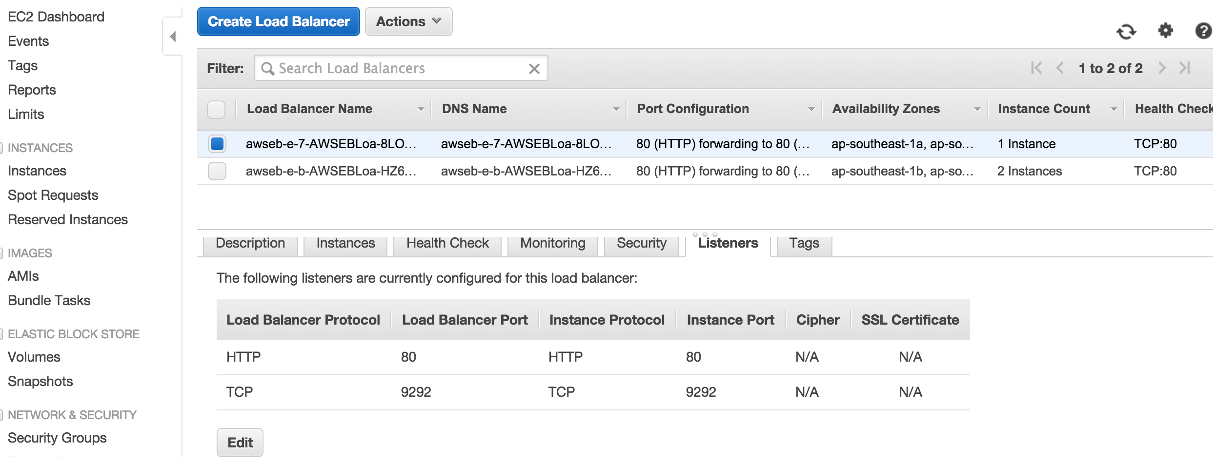The image size is (1215, 464).
Task: Open Port Configuration column sort arrow
Action: [x=811, y=109]
